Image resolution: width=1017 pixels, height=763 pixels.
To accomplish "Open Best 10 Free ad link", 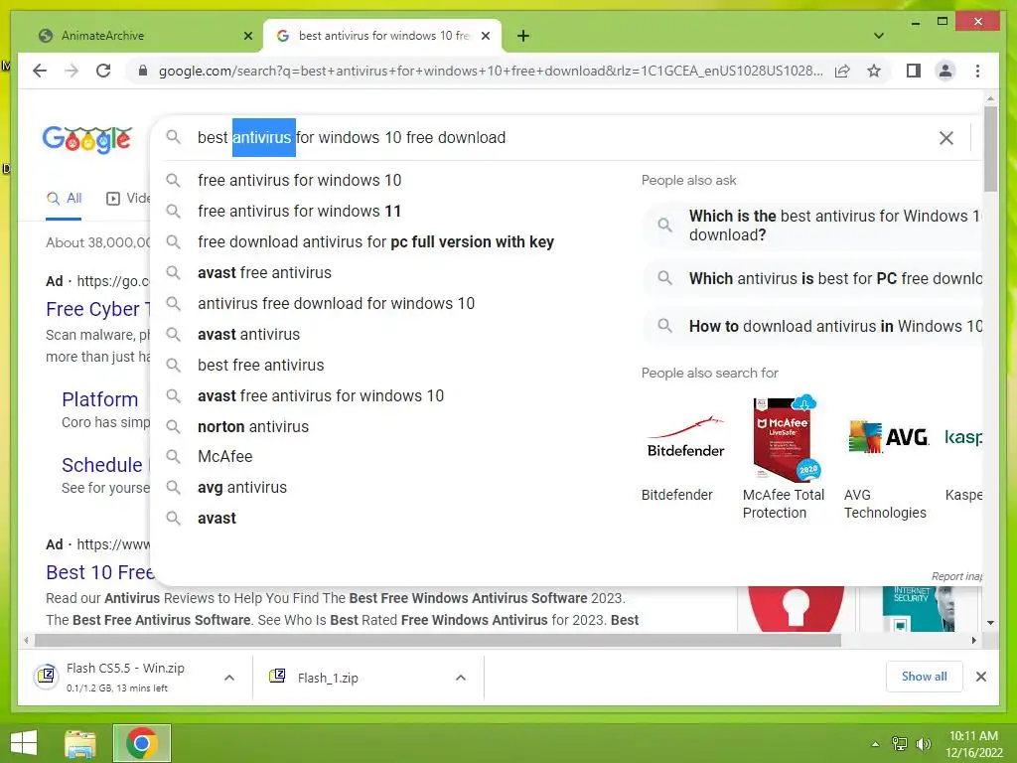I will point(100,572).
